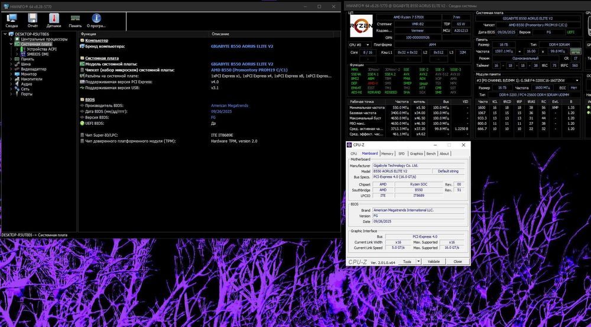Switch to the Bench tab in CPU-Z
The height and width of the screenshot is (327, 591).
[x=431, y=154]
